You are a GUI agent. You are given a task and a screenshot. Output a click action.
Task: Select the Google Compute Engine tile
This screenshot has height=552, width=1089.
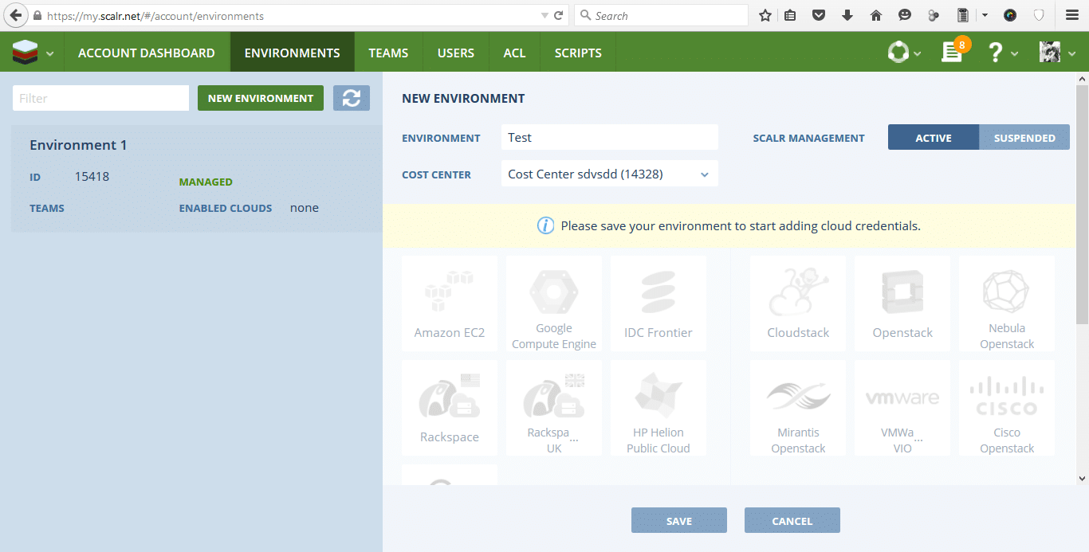[x=553, y=303]
